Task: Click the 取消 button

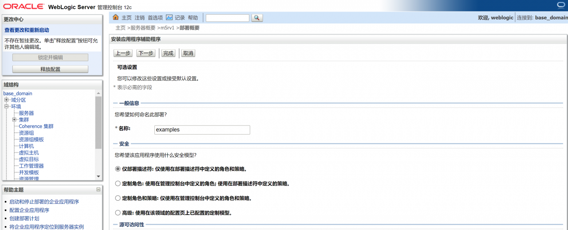Action: [x=188, y=53]
